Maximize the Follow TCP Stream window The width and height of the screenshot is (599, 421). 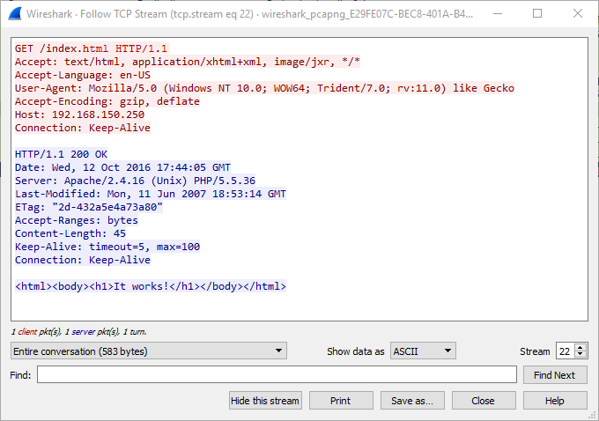[x=537, y=14]
